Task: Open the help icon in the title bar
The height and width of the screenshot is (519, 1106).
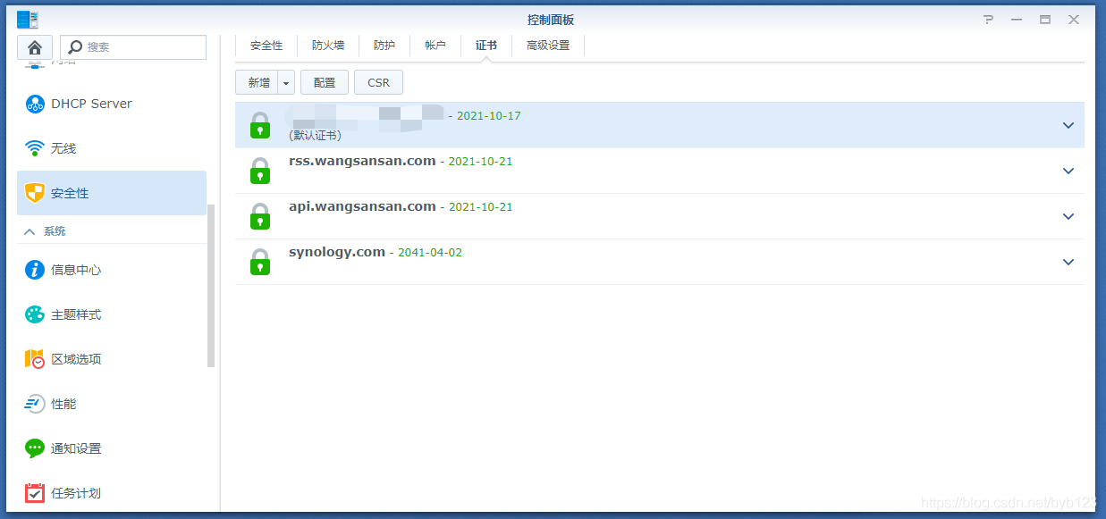Action: (x=987, y=19)
